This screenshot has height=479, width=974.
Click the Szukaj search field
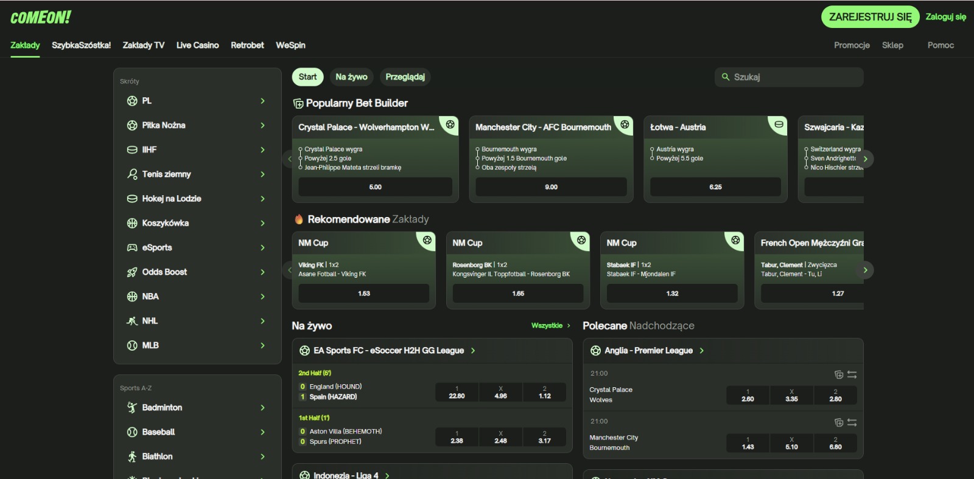789,77
